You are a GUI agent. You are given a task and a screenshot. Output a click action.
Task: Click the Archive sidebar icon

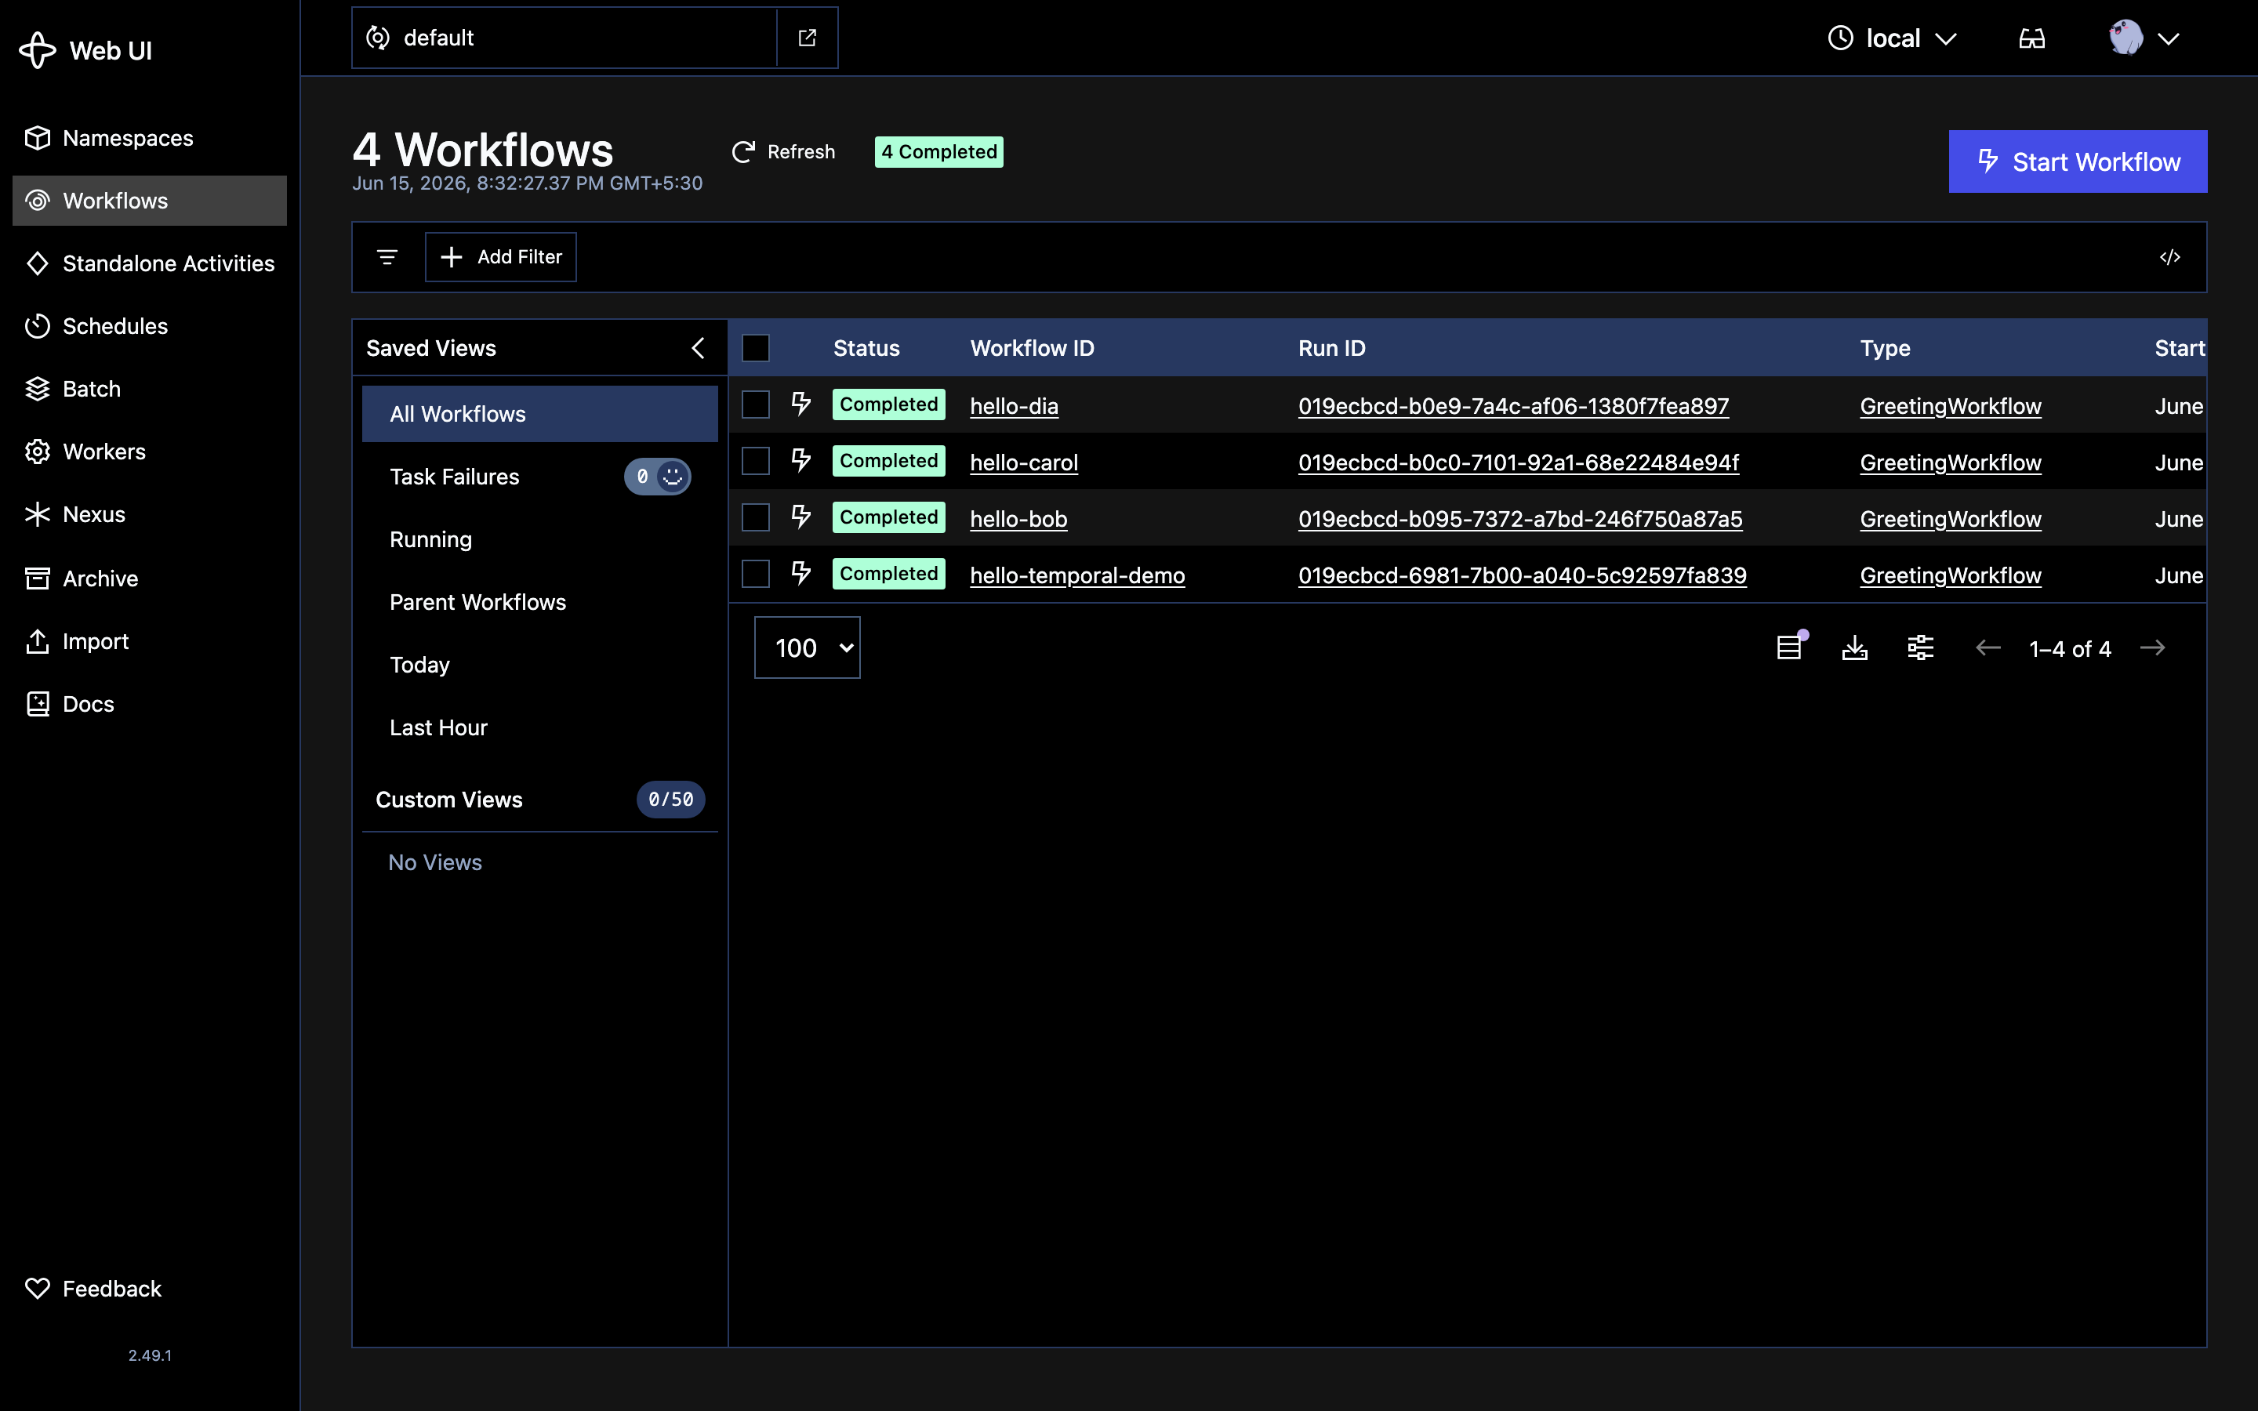tap(38, 579)
